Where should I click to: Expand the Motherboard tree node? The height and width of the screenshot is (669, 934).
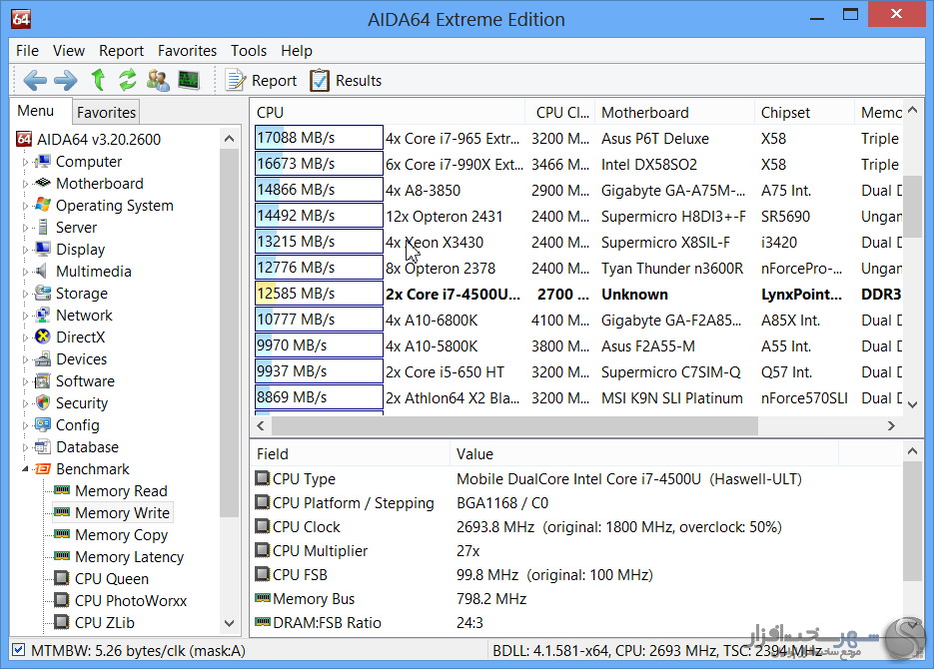[26, 184]
